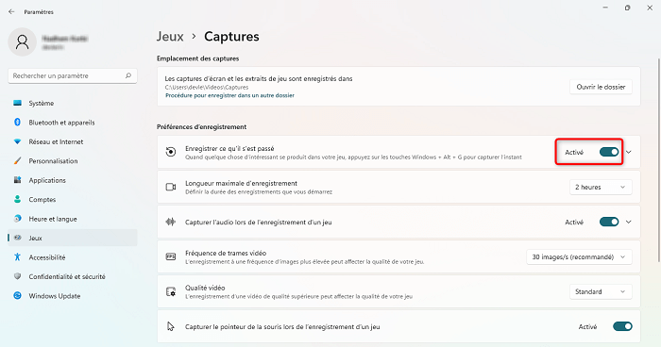Viewport: 661px width, 347px height.
Task: Click the Applications grid icon
Action: tap(17, 180)
